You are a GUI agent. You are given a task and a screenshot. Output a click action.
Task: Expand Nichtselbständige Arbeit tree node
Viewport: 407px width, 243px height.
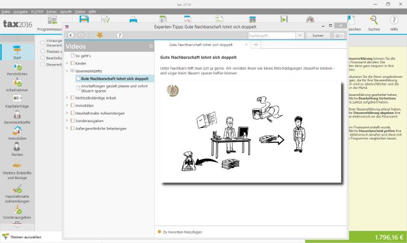[67, 98]
